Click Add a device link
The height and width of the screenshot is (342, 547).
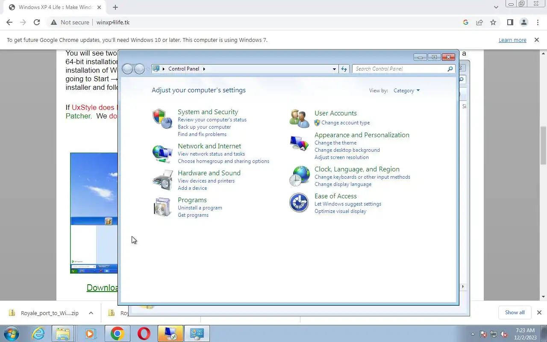[x=192, y=188]
